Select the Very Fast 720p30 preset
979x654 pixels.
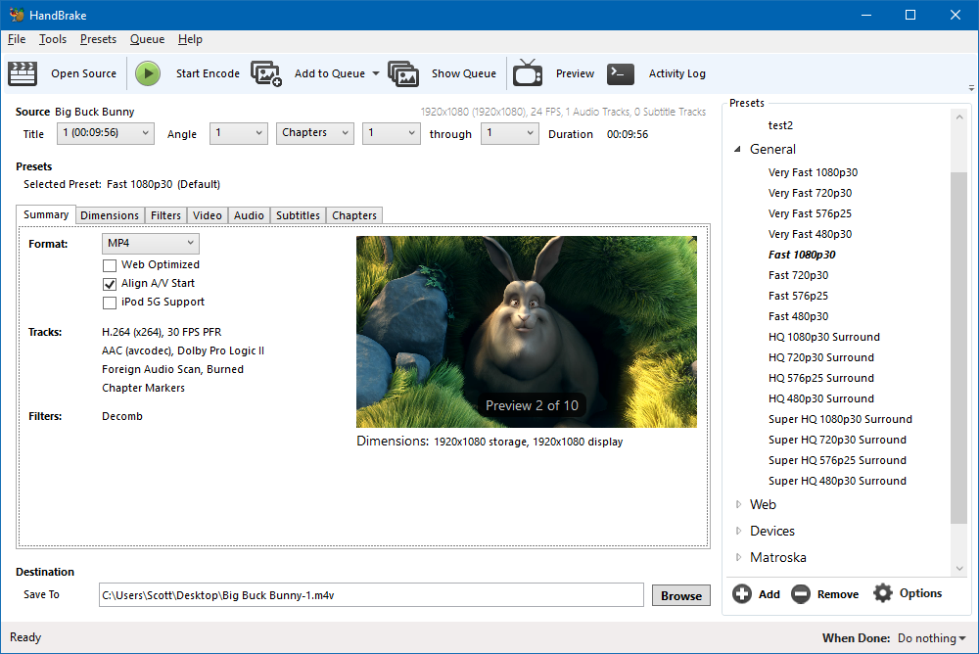[810, 193]
